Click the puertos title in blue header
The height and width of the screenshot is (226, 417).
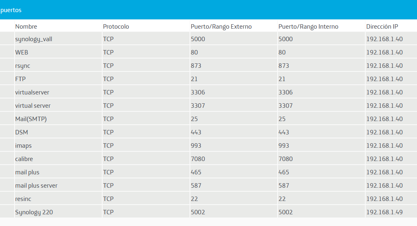coord(11,10)
